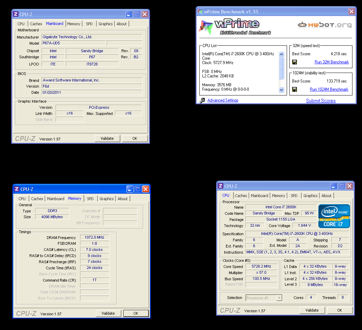Click the CAS# Latency 7.0 clocks value
The image size is (362, 330).
point(94,250)
